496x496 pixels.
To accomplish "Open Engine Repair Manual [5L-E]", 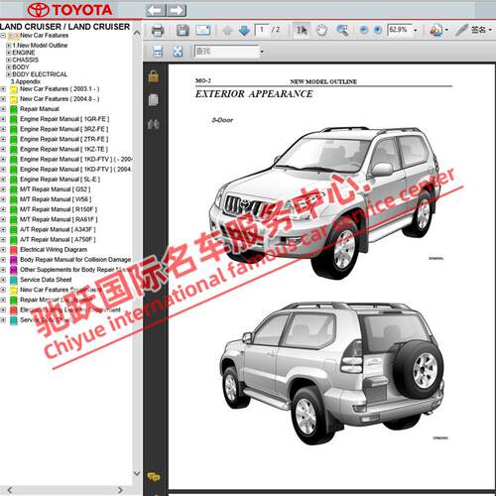I will coord(60,180).
